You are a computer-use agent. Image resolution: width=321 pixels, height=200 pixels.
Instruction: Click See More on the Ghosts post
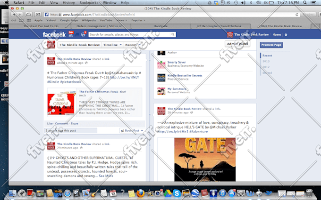[x=106, y=176]
